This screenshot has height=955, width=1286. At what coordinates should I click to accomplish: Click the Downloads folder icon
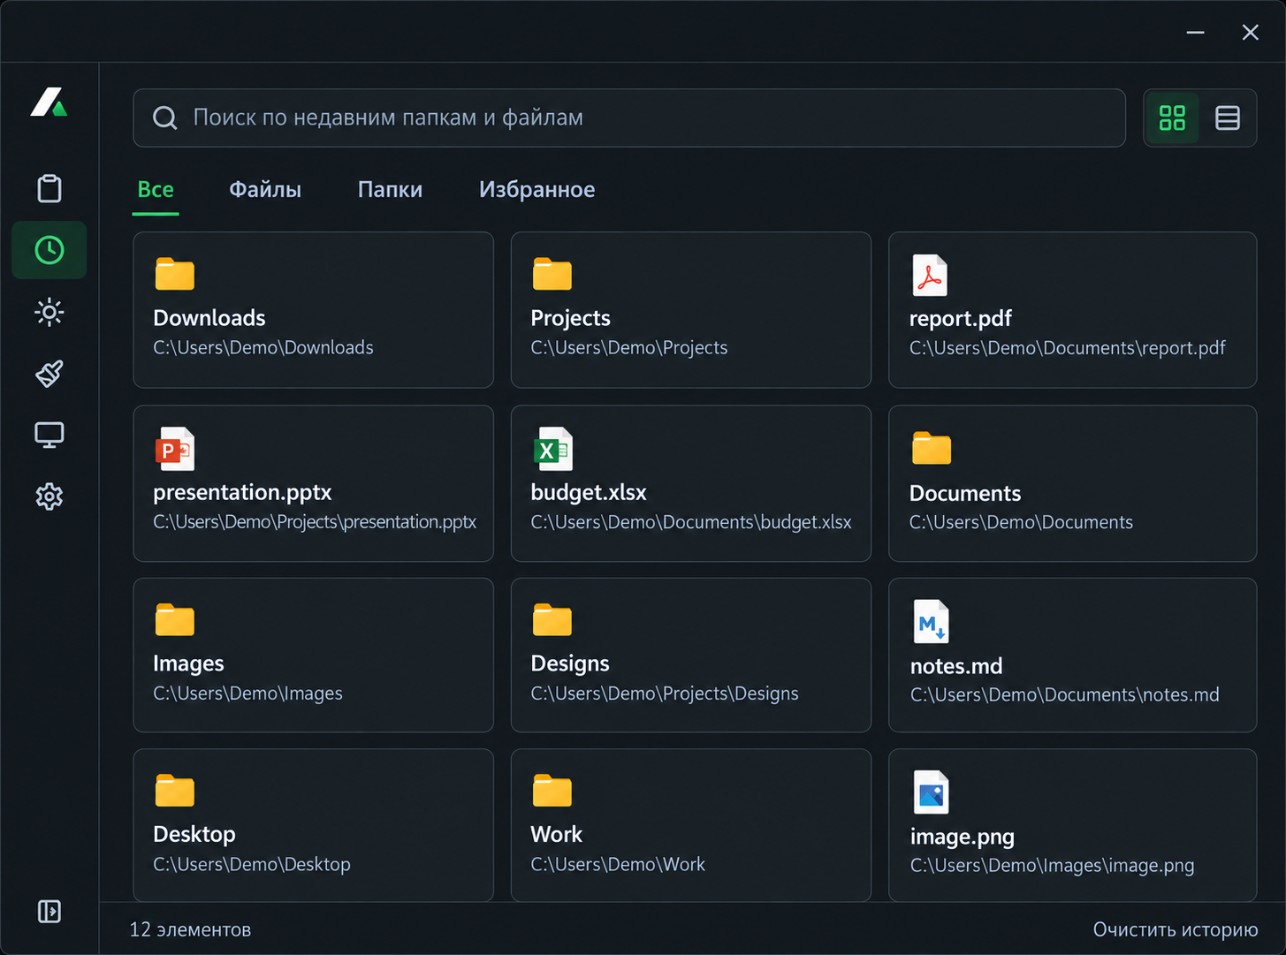[x=174, y=274]
